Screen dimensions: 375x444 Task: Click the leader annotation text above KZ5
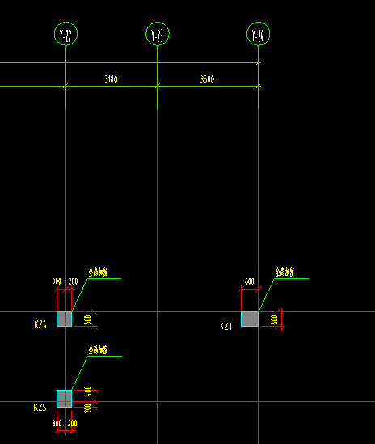click(98, 349)
